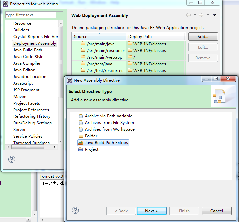Open the forward history dropdown arrow
The width and height of the screenshot is (239, 222).
208,15
